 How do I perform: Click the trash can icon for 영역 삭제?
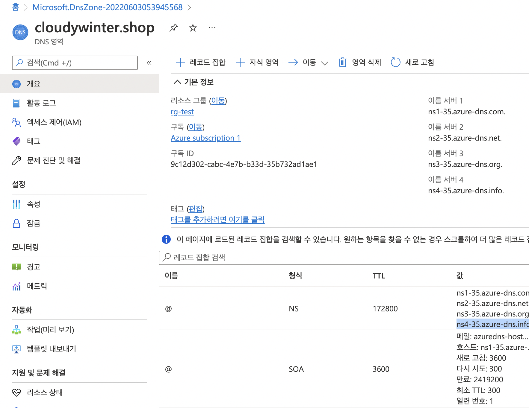[342, 62]
